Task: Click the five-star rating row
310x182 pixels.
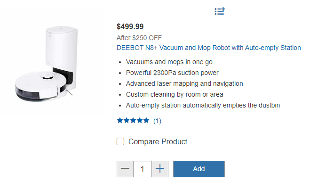Action: point(139,121)
